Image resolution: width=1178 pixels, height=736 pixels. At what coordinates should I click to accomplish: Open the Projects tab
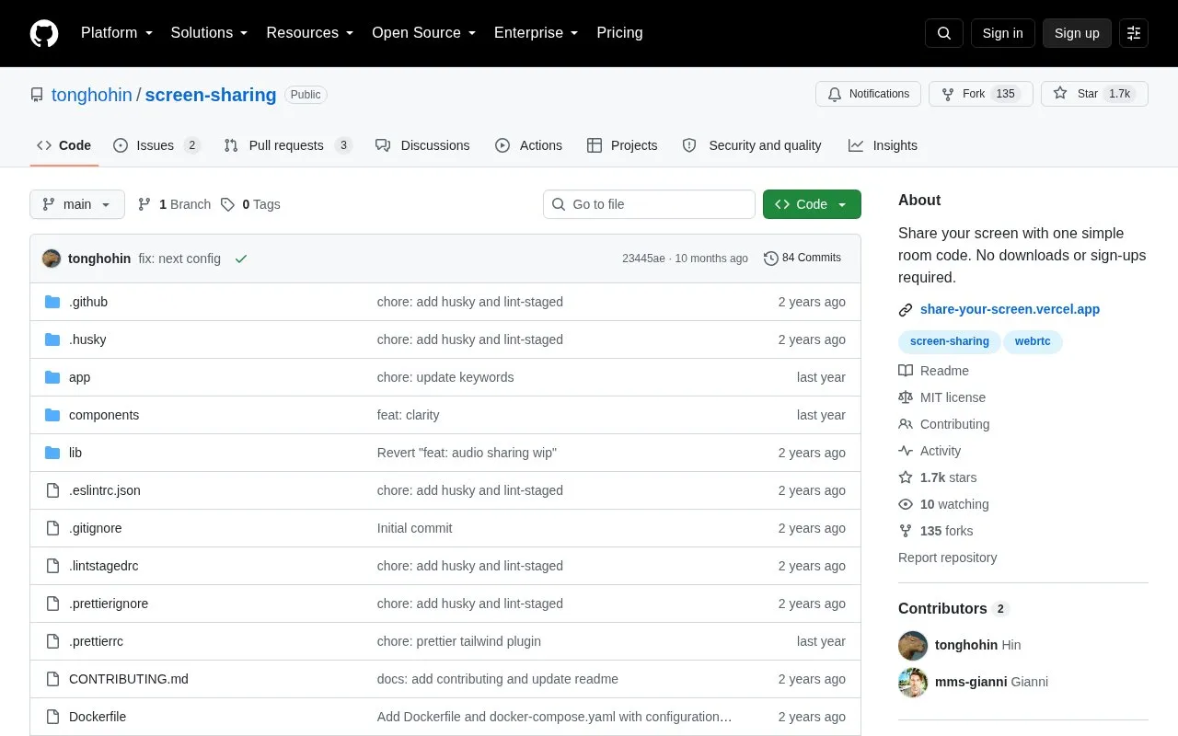coord(622,145)
